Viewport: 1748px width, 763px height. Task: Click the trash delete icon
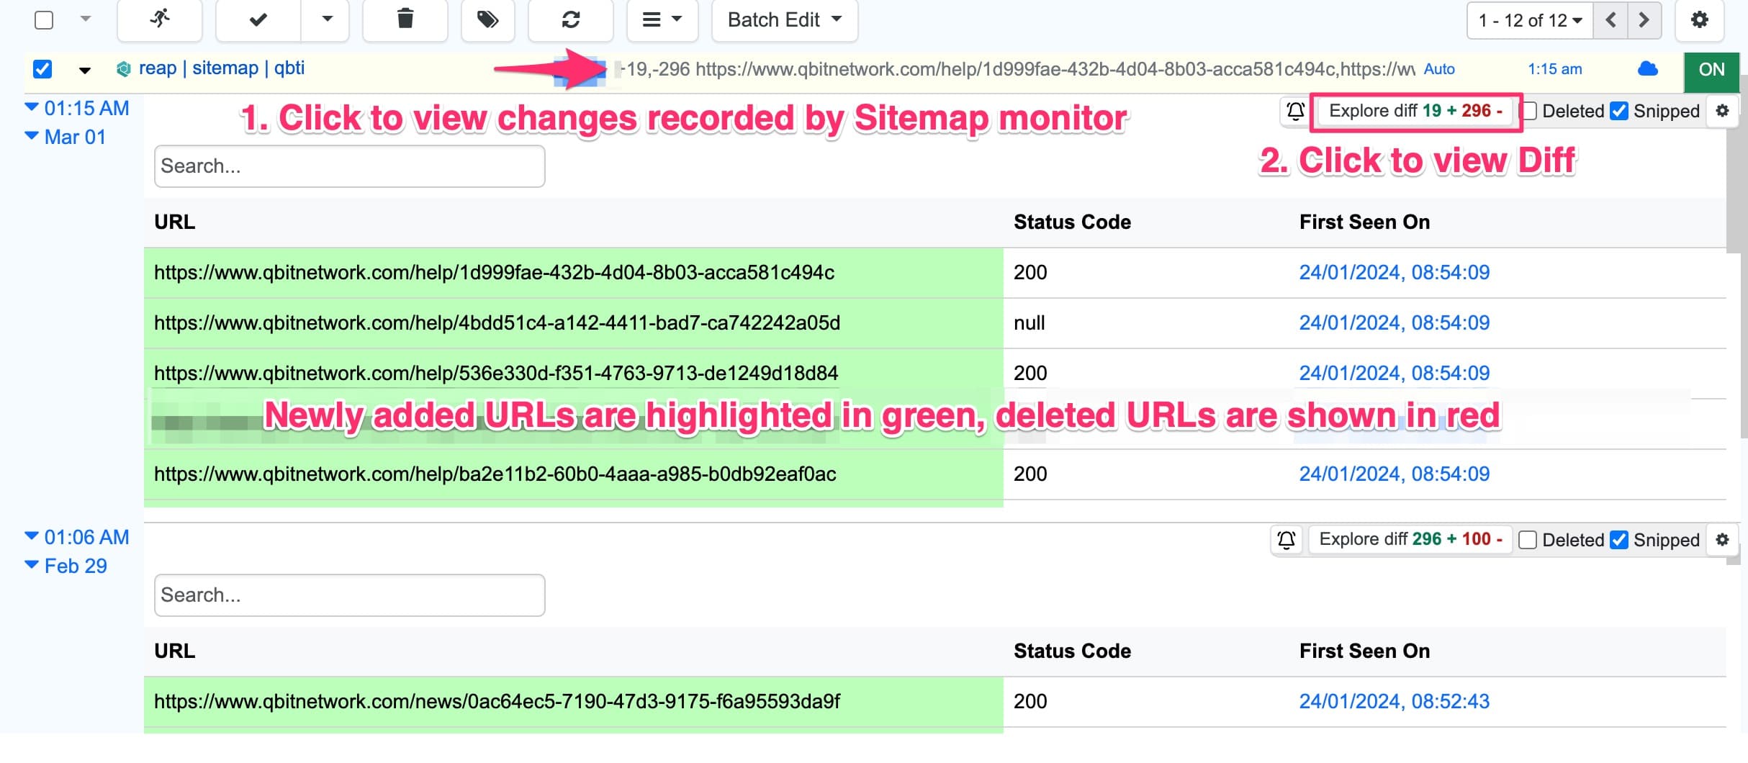[x=405, y=20]
